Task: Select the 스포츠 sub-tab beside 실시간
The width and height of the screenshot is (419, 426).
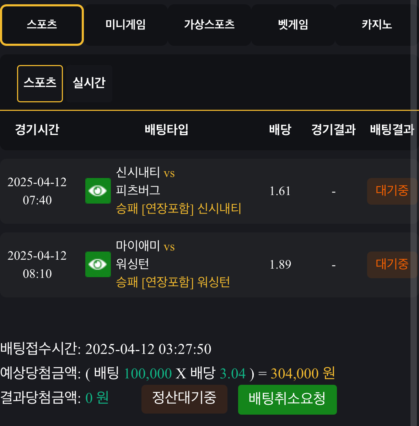Action: pos(40,83)
